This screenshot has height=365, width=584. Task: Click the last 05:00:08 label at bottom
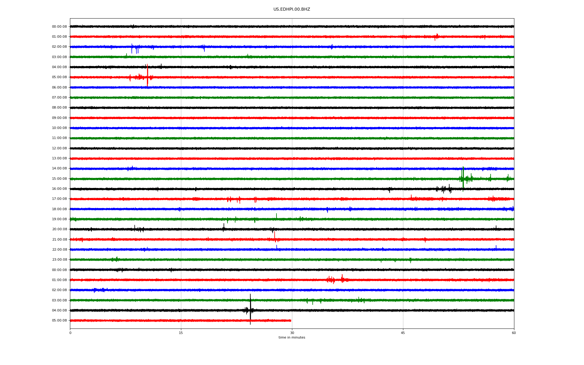coord(59,321)
